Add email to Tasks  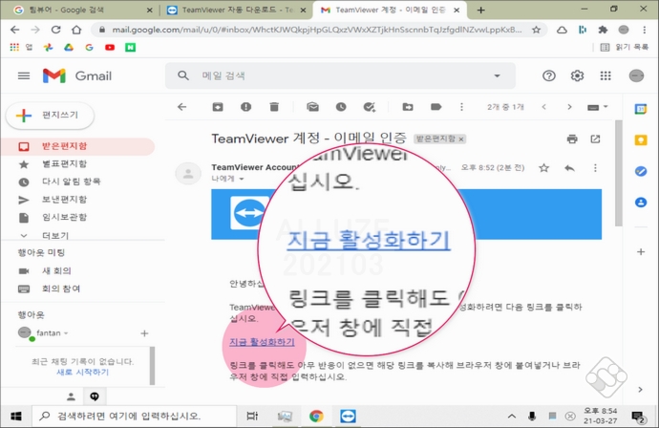(369, 107)
